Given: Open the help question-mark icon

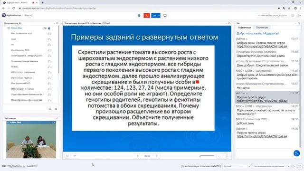Looking at the screenshot, I should (293, 16).
